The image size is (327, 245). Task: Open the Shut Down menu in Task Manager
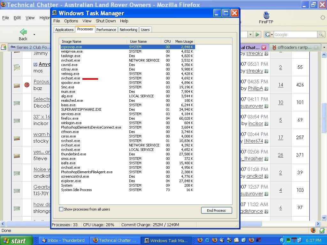[106, 21]
